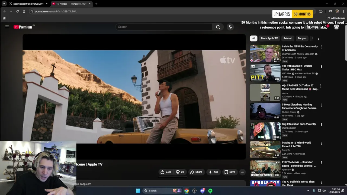Viewport: 347px width, 195px height.
Task: Open options for 5 Most Disturbing Hunting video
Action: 321,105
